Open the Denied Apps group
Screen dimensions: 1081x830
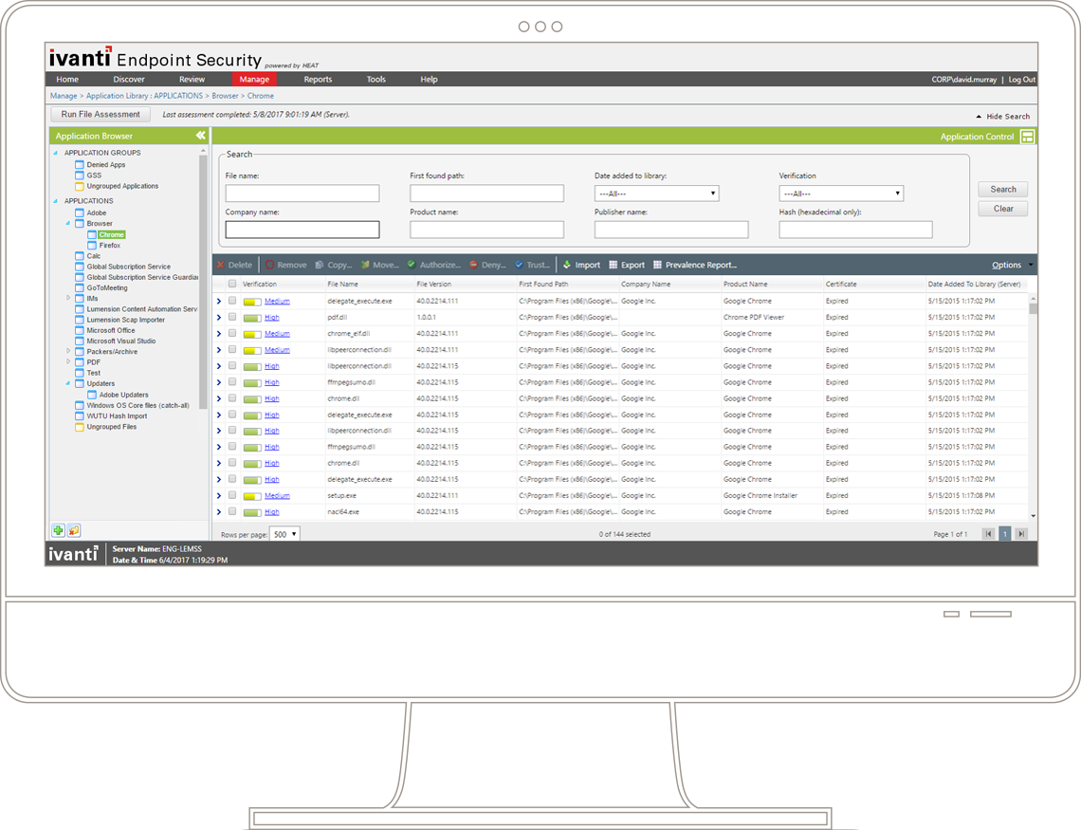(x=101, y=165)
